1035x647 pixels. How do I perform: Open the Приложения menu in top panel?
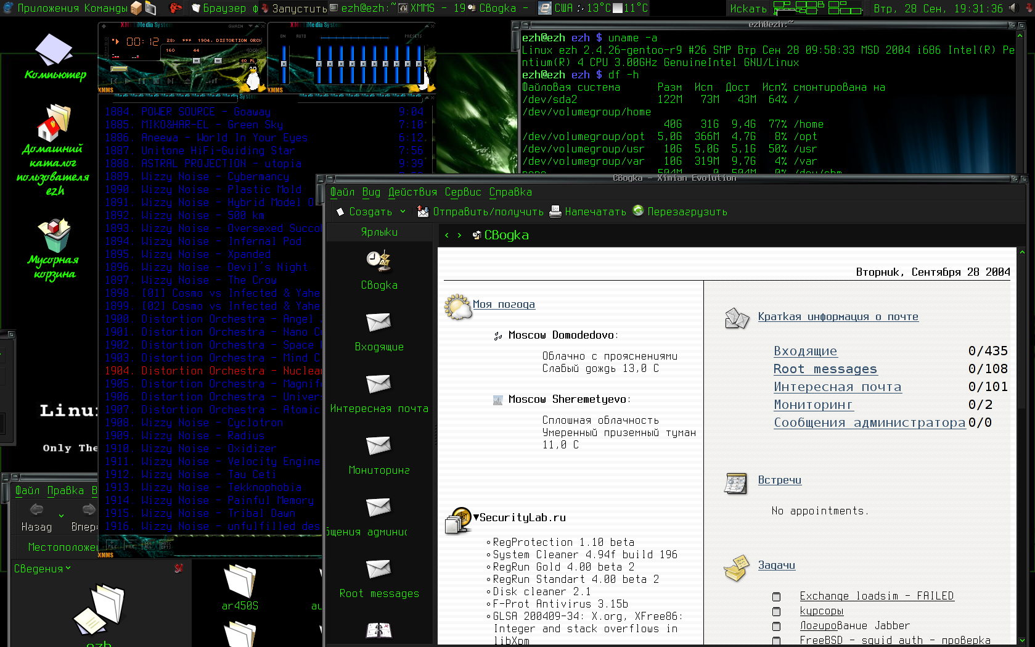pos(49,8)
